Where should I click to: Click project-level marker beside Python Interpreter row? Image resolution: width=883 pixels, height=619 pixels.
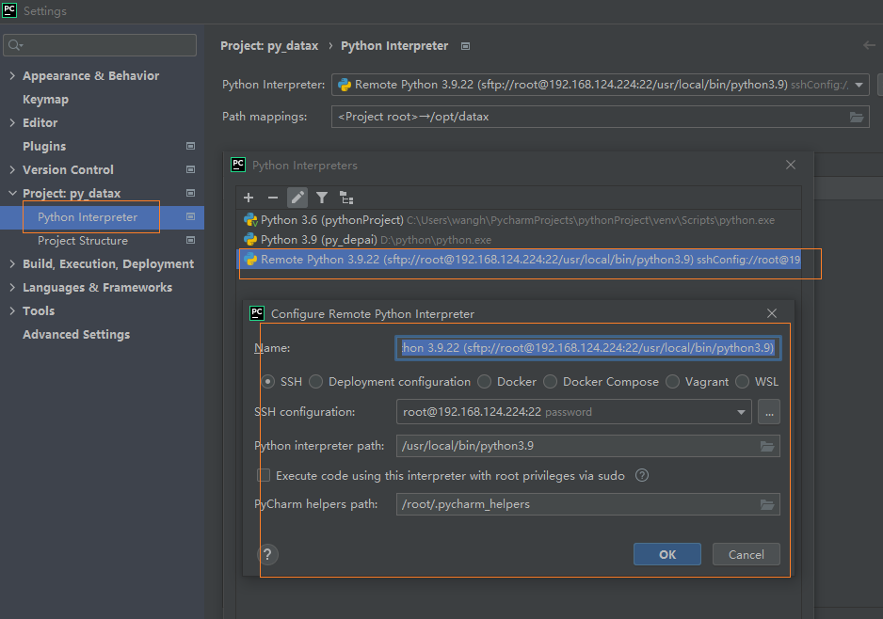click(191, 216)
